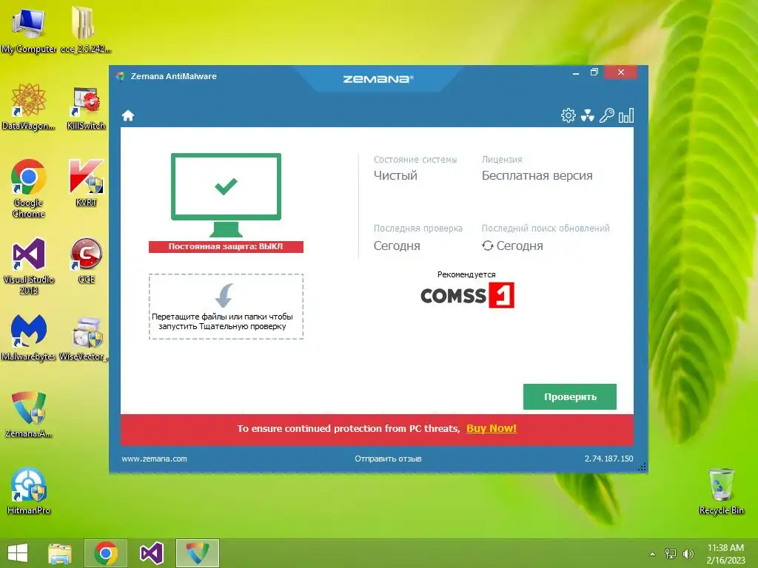
Task: Click the green Проверить scan button
Action: tap(569, 396)
